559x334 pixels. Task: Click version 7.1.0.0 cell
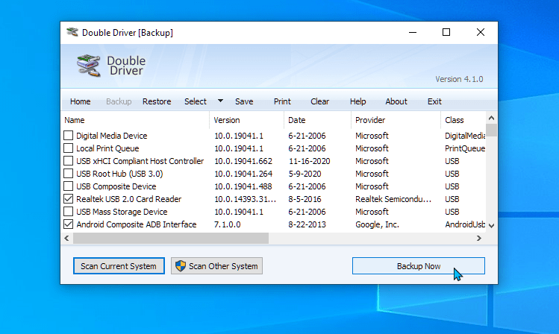tap(227, 224)
